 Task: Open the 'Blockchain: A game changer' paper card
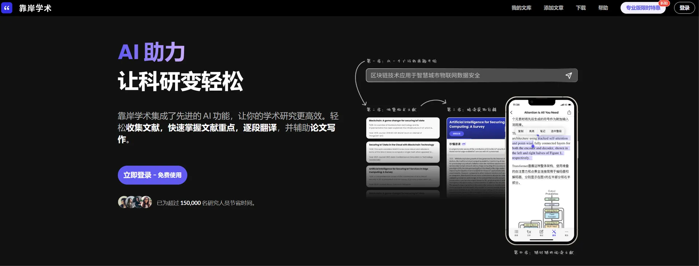403,128
